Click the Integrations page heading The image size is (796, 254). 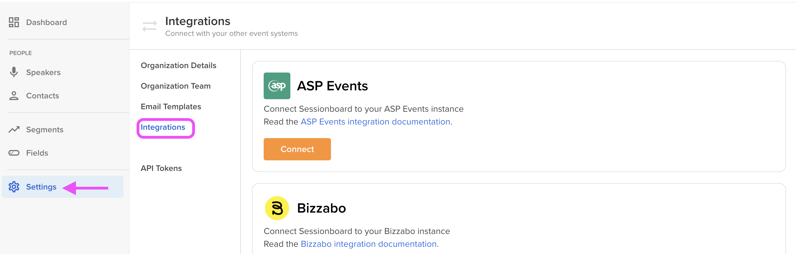click(x=198, y=21)
